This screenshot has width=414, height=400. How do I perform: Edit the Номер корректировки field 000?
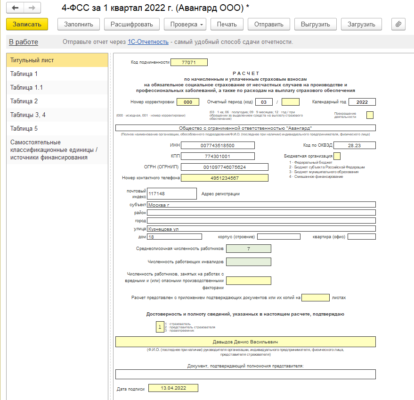point(188,102)
